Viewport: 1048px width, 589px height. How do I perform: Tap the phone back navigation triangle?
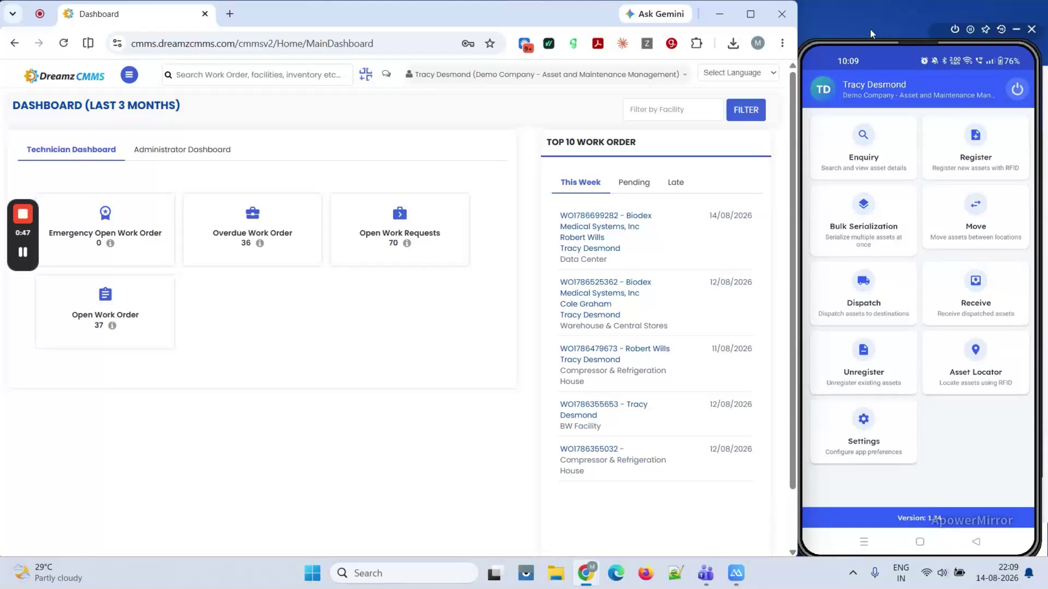[x=976, y=541]
